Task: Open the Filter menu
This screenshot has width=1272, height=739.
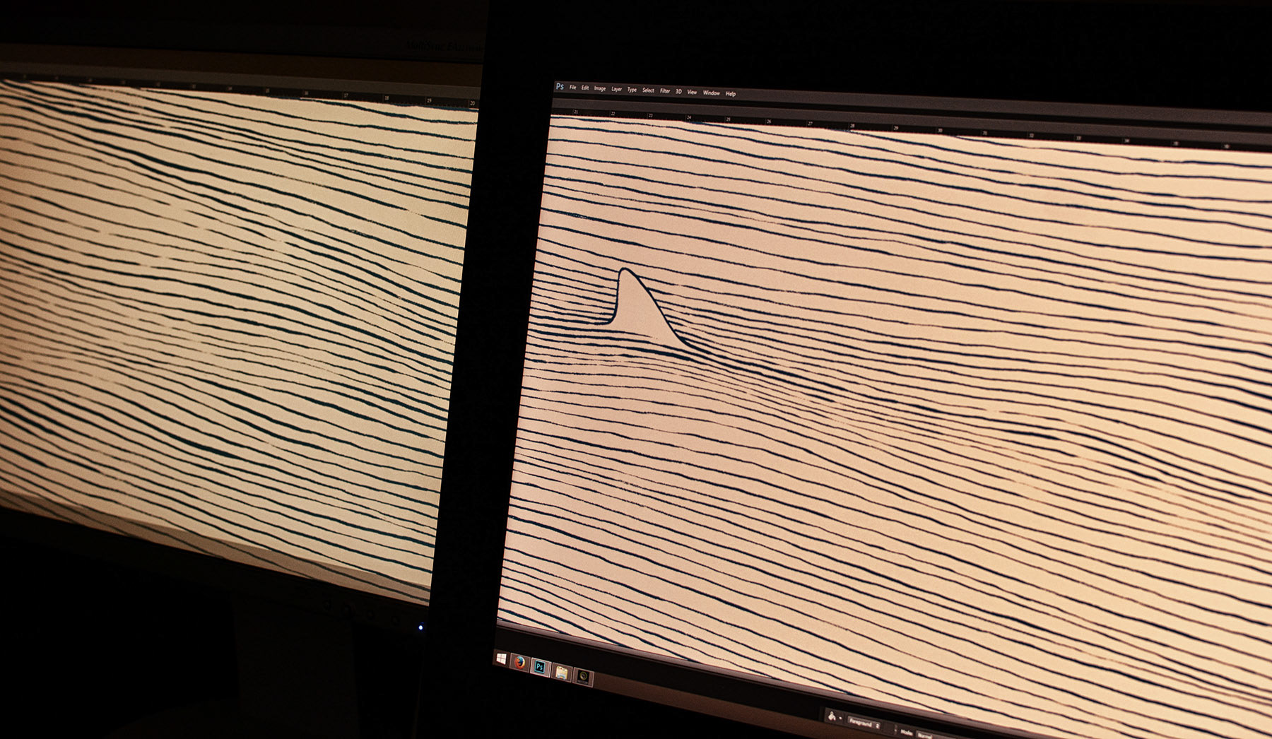Action: point(665,91)
